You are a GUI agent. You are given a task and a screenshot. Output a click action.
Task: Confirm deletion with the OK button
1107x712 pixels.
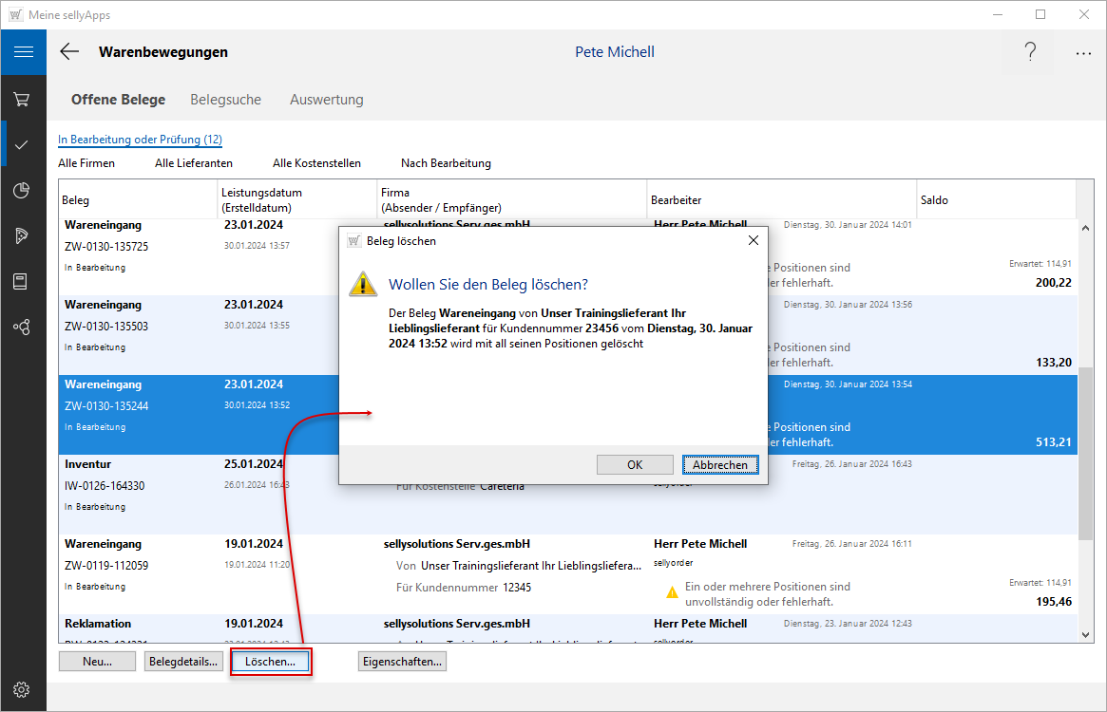pyautogui.click(x=635, y=464)
